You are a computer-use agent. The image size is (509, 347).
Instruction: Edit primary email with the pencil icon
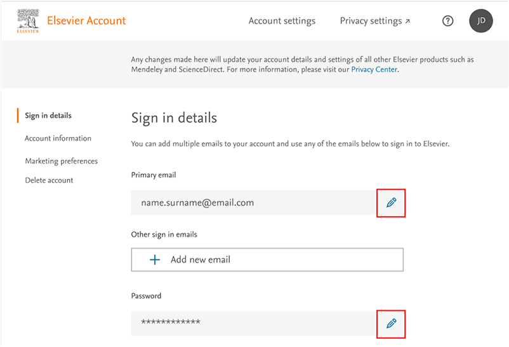pyautogui.click(x=391, y=203)
